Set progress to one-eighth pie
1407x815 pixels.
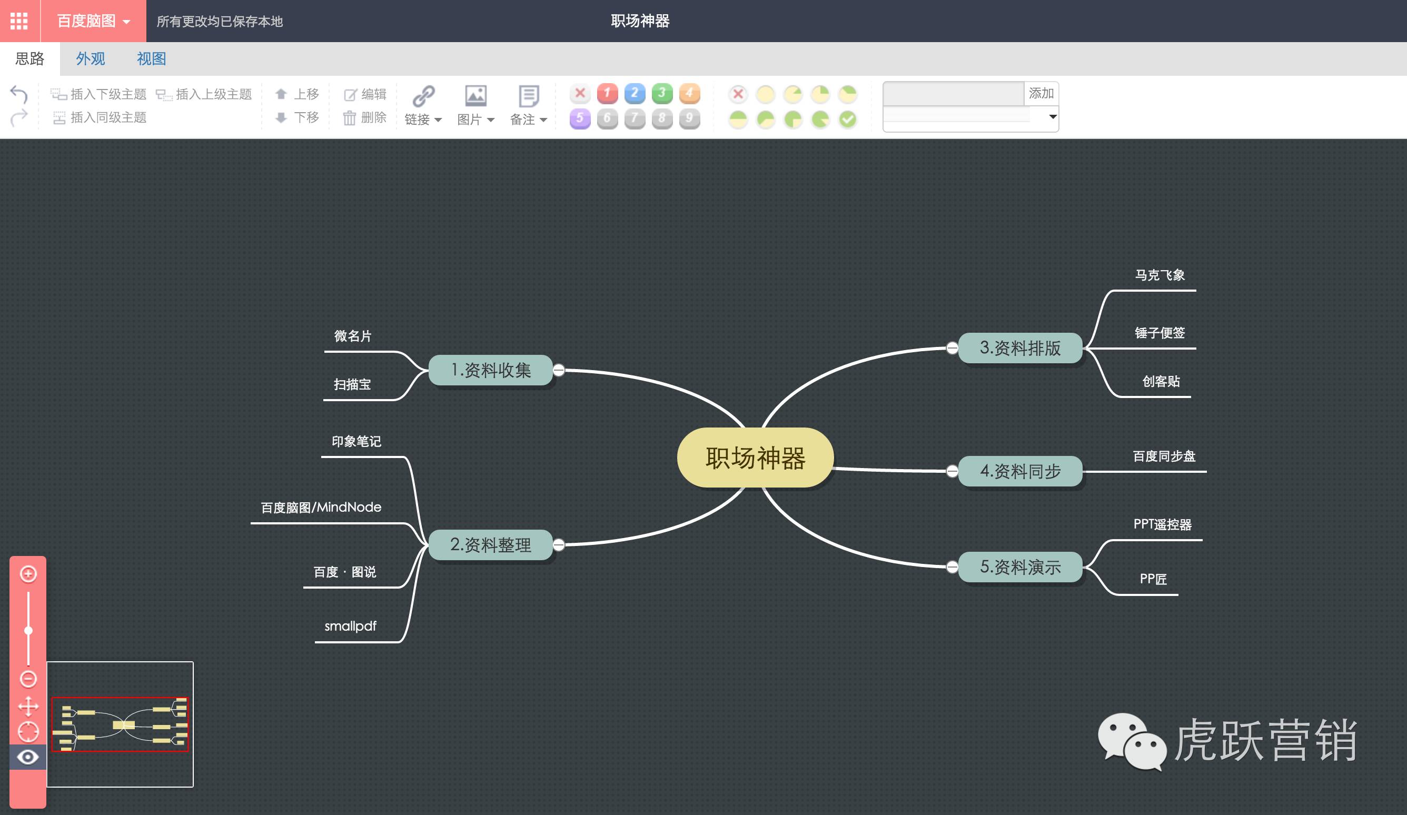click(x=793, y=94)
